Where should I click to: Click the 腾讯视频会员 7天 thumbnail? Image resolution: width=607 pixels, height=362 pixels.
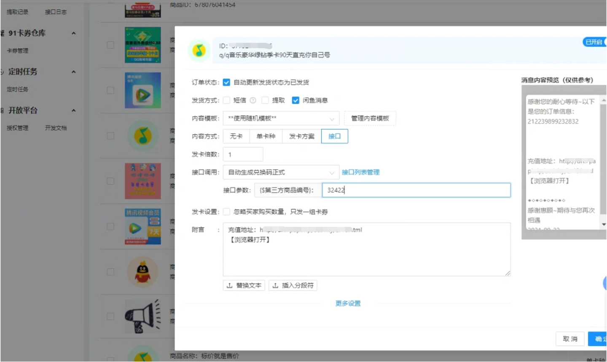coord(143,226)
